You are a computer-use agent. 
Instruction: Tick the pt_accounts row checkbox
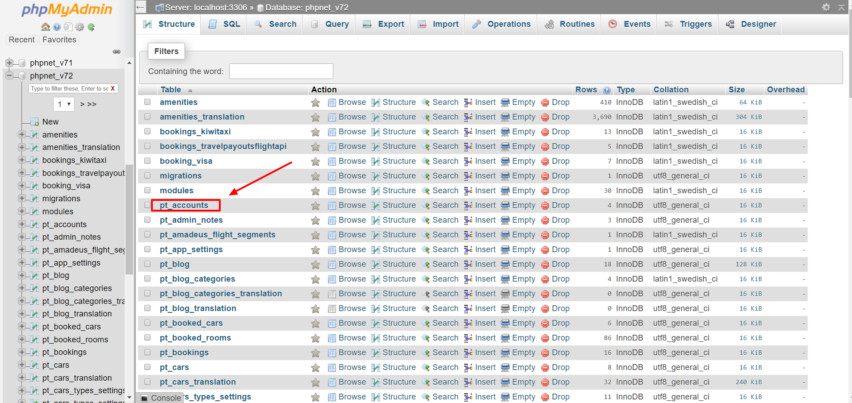click(x=147, y=205)
